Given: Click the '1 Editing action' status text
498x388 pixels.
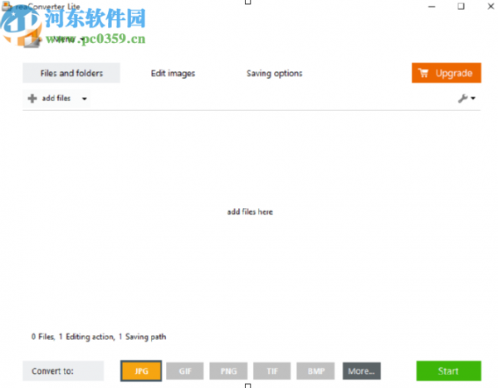Looking at the screenshot, I should click(86, 337).
